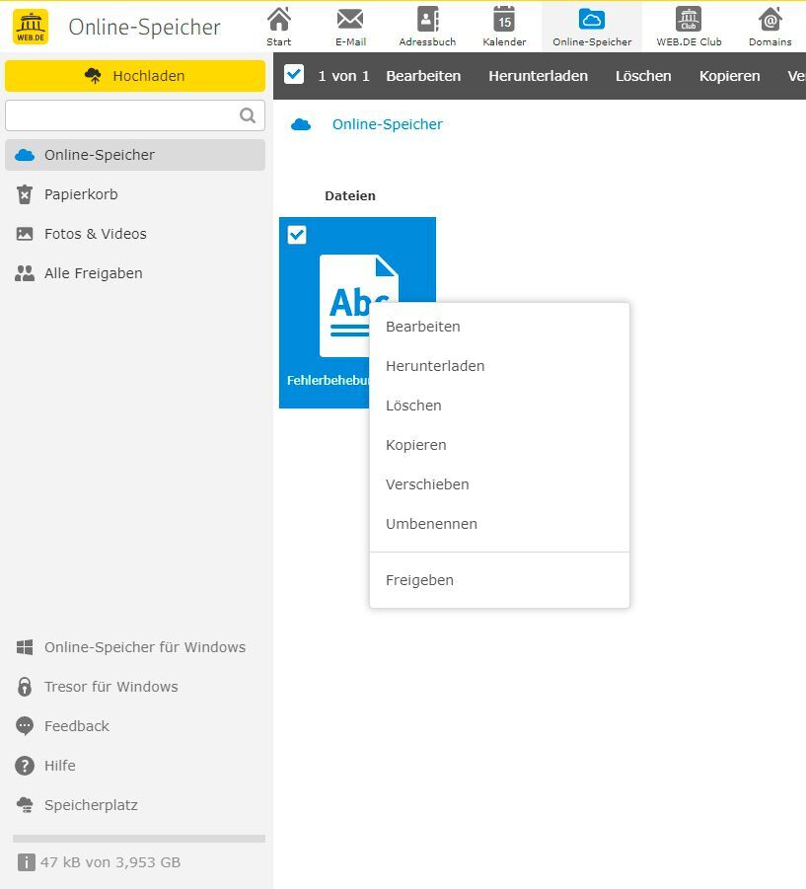Viewport: 806px width, 889px height.
Task: Open the Adressbuch icon
Action: tap(427, 20)
